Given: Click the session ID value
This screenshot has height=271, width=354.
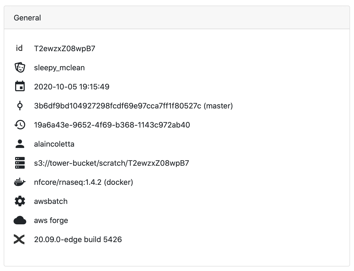Looking at the screenshot, I should pos(112,125).
